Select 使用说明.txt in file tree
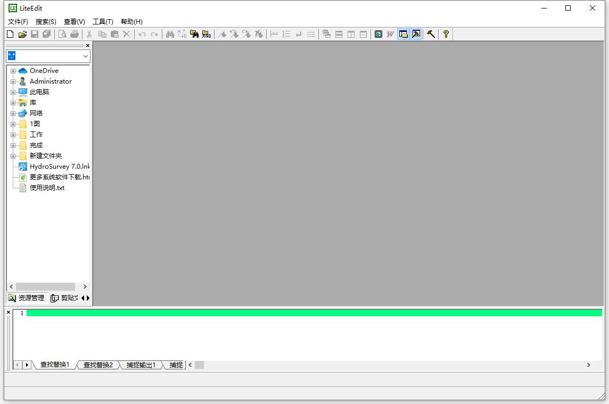Viewport: 609px width, 404px height. tap(47, 188)
